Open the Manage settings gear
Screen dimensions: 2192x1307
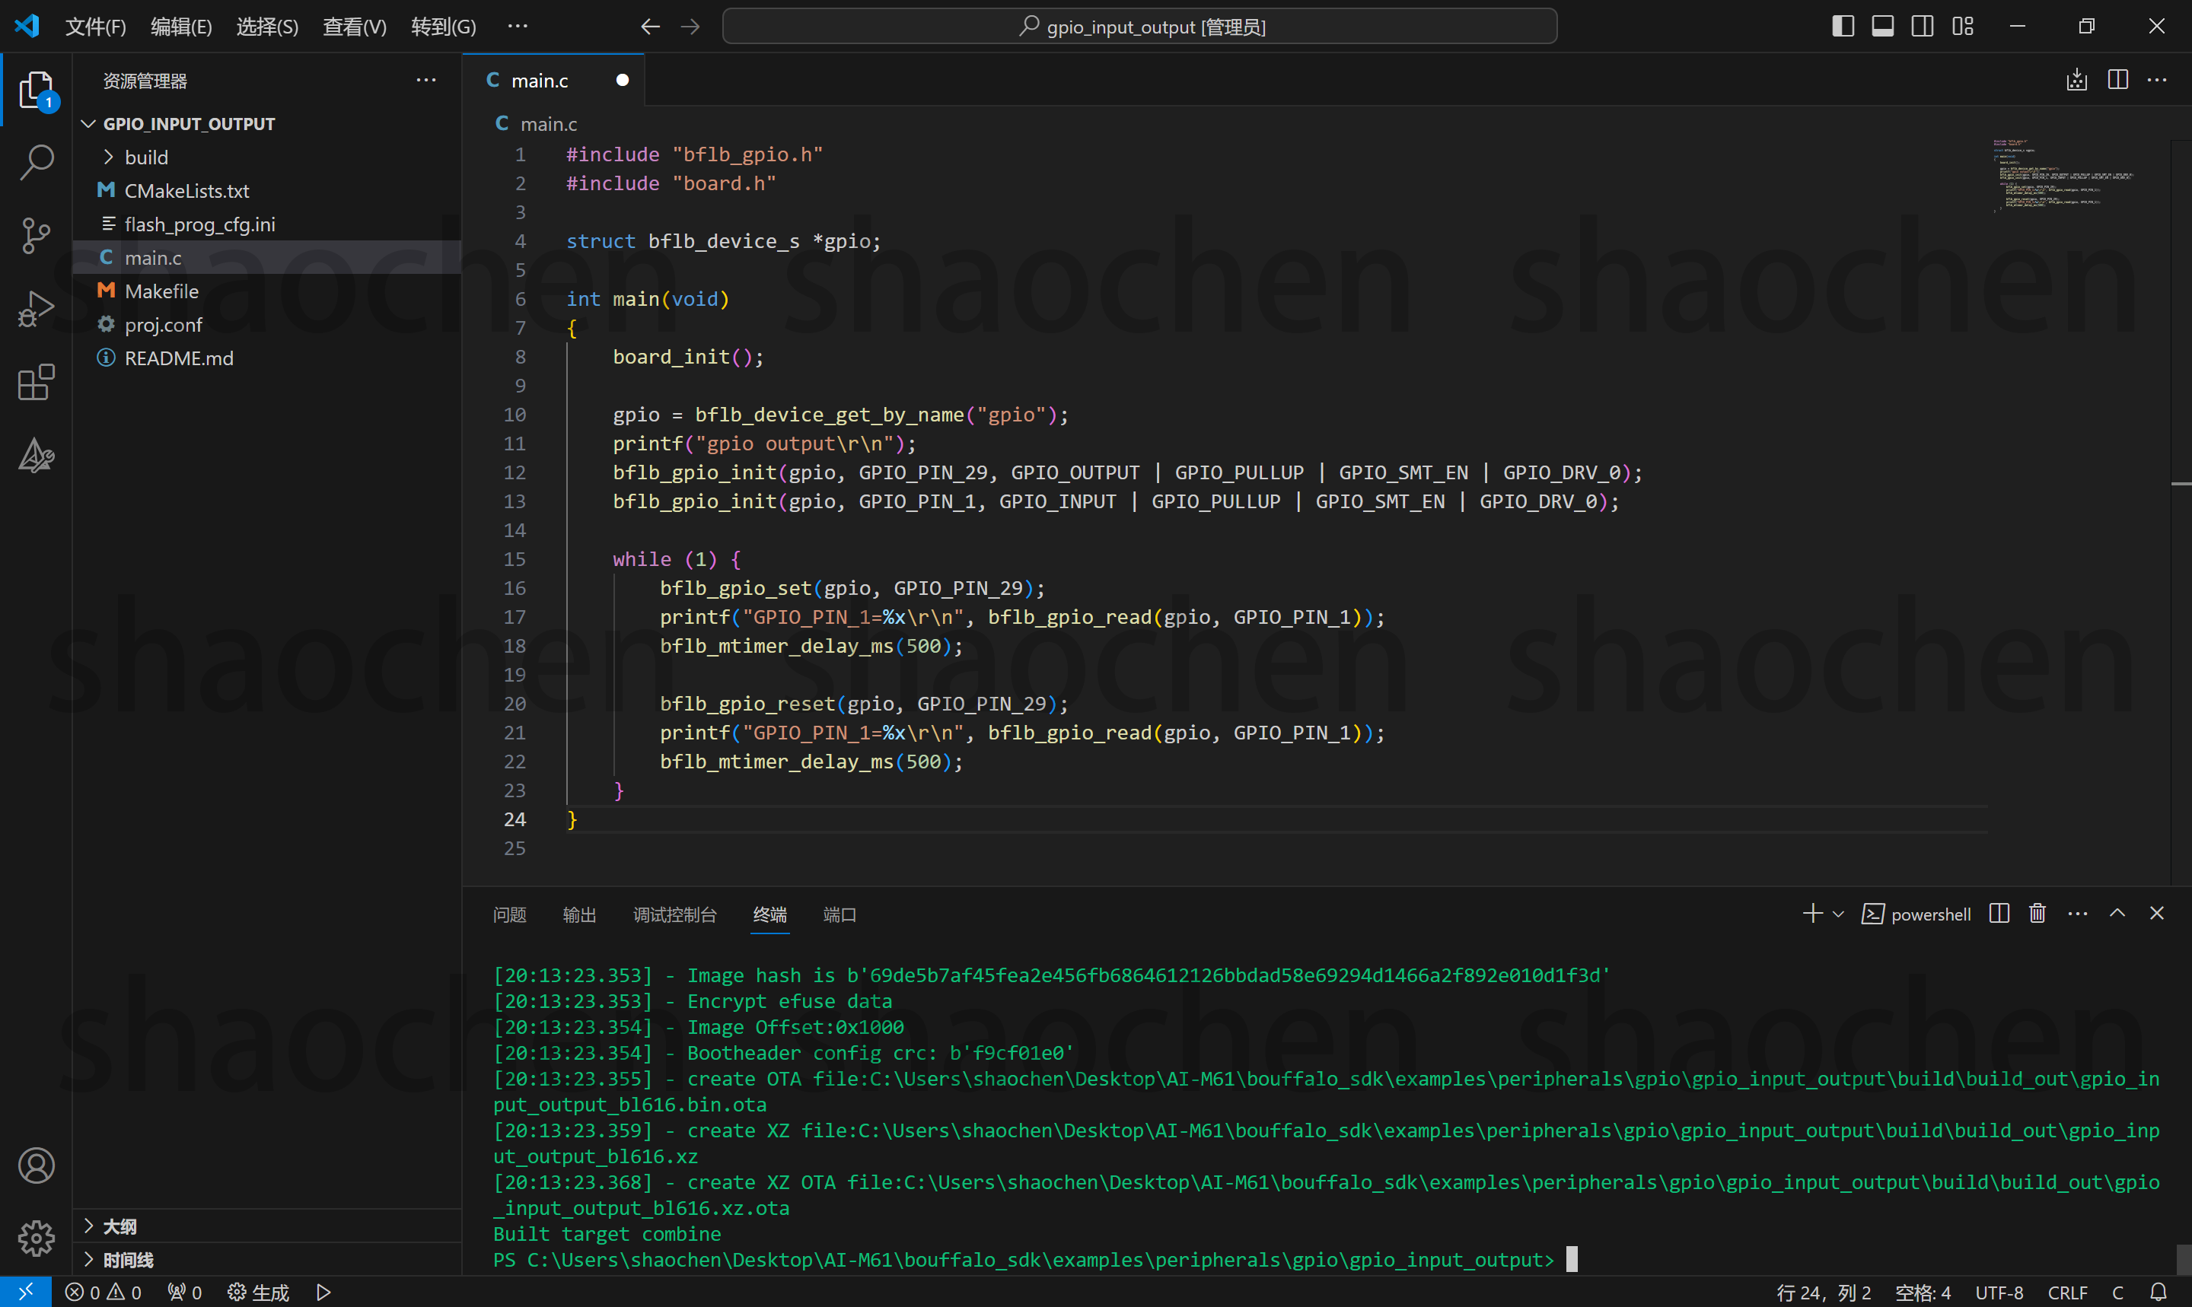tap(36, 1239)
